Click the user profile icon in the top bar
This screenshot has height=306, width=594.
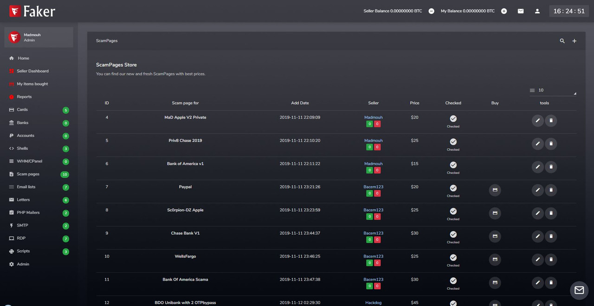pyautogui.click(x=537, y=11)
